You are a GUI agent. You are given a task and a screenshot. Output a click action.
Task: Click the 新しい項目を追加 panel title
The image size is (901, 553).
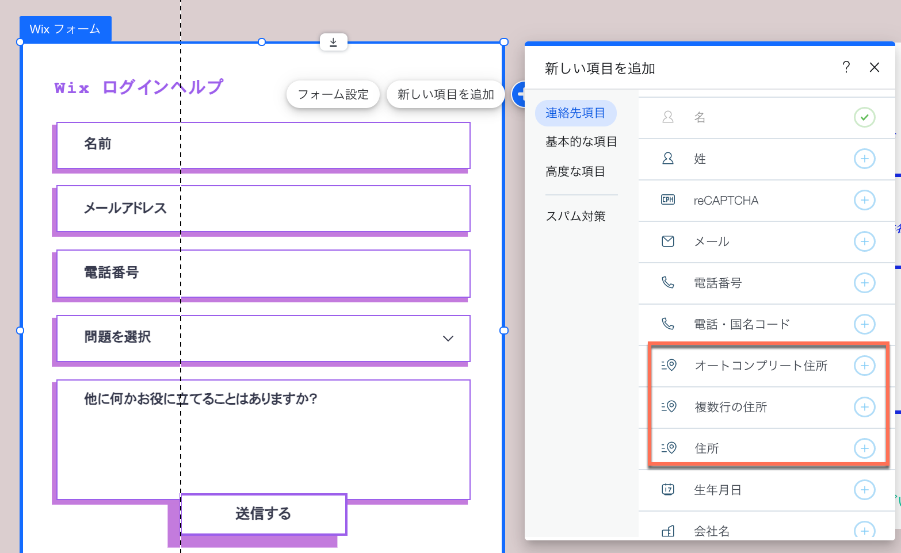coord(600,68)
